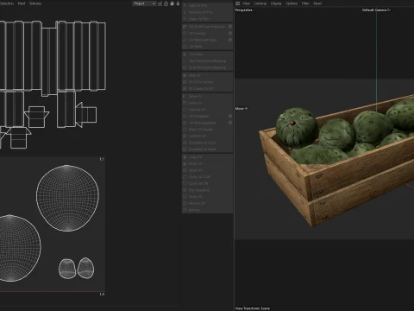Click the Set UVW from Projection icon
Screen dimensions: 414x311
[185, 27]
